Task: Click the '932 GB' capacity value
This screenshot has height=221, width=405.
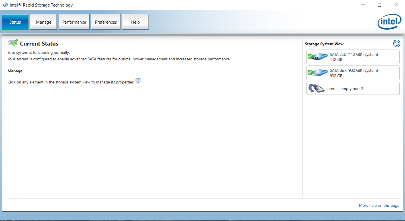Action: click(x=336, y=76)
